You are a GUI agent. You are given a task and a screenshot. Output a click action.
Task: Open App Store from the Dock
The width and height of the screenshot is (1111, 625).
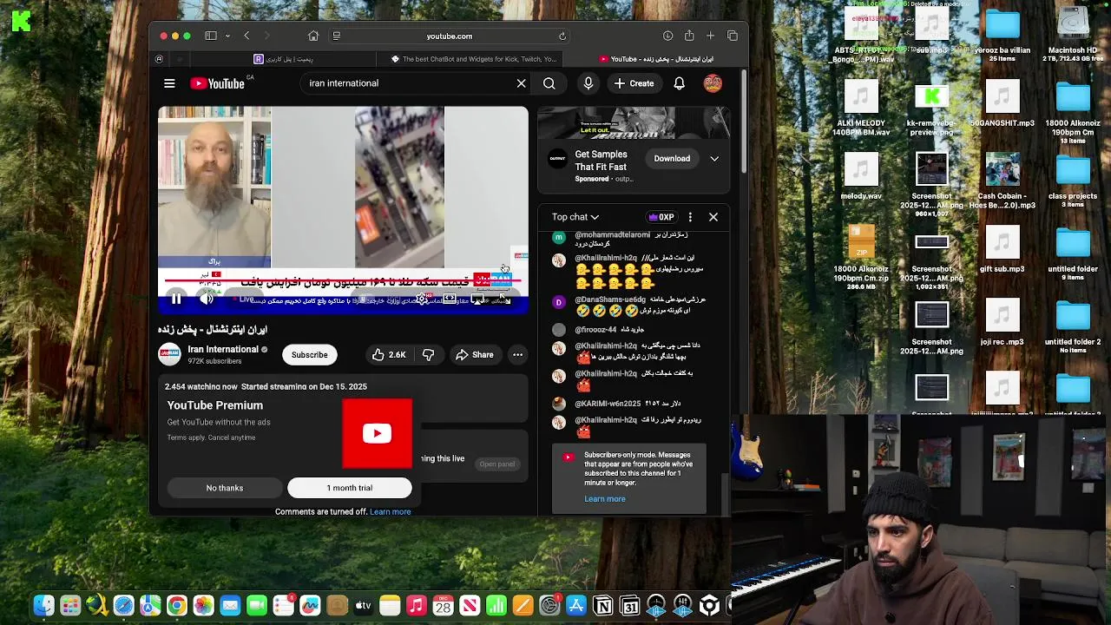pos(576,606)
